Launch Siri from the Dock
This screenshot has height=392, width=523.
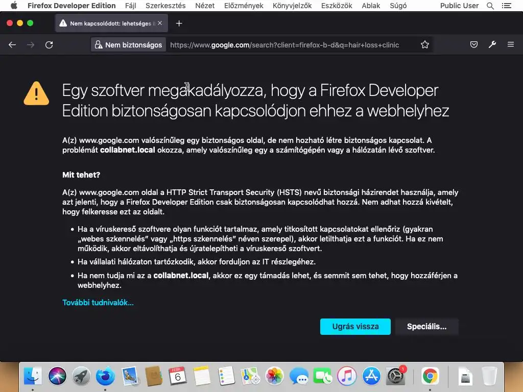57,376
